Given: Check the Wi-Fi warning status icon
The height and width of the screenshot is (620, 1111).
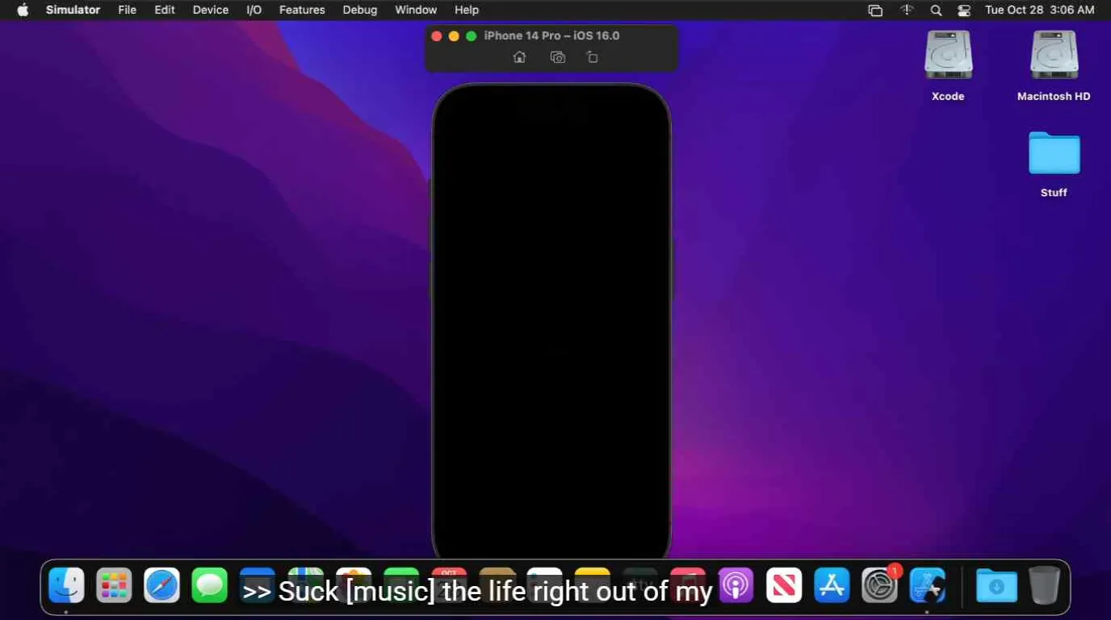Looking at the screenshot, I should 907,10.
